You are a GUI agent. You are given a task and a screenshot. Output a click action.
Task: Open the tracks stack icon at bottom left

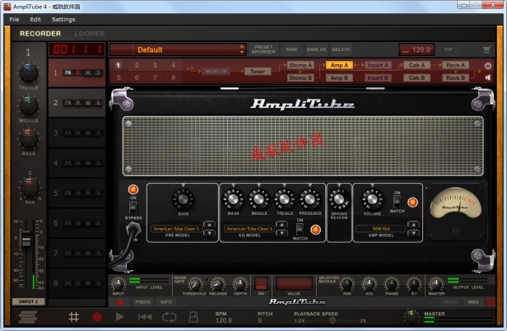[28, 317]
